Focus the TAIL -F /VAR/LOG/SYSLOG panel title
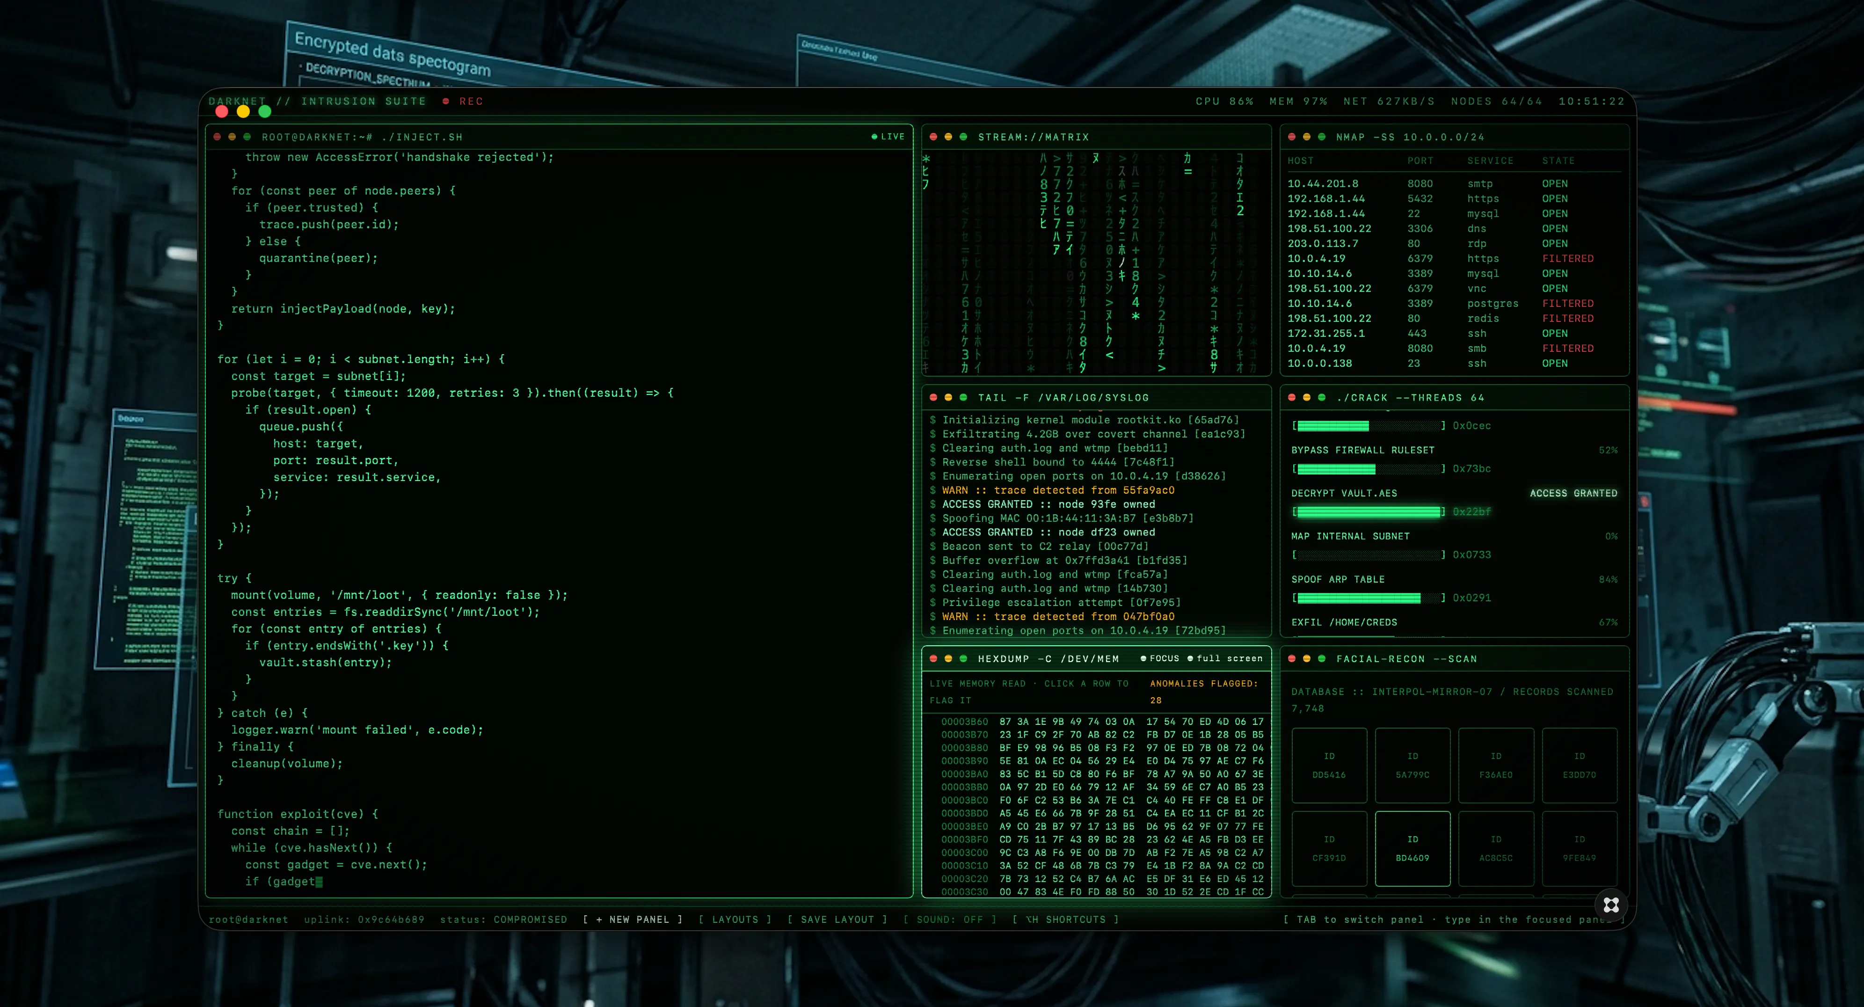 (1063, 397)
